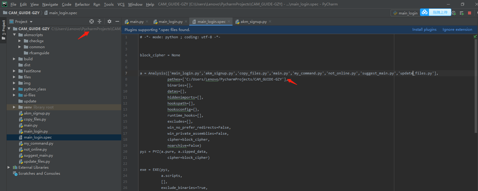
Task: Stop the running process with red square
Action: click(470, 13)
